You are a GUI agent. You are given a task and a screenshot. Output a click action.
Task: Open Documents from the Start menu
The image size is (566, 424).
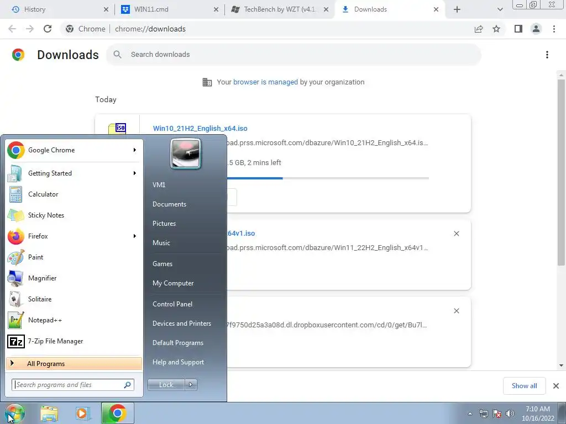(169, 204)
